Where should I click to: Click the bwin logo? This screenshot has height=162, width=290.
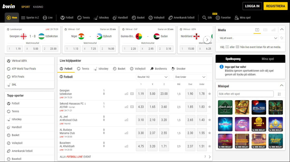(9, 7)
